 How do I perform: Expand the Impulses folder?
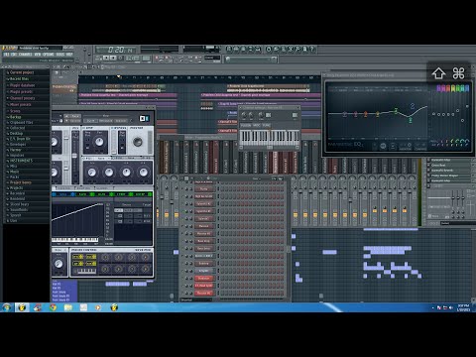pyautogui.click(x=17, y=155)
